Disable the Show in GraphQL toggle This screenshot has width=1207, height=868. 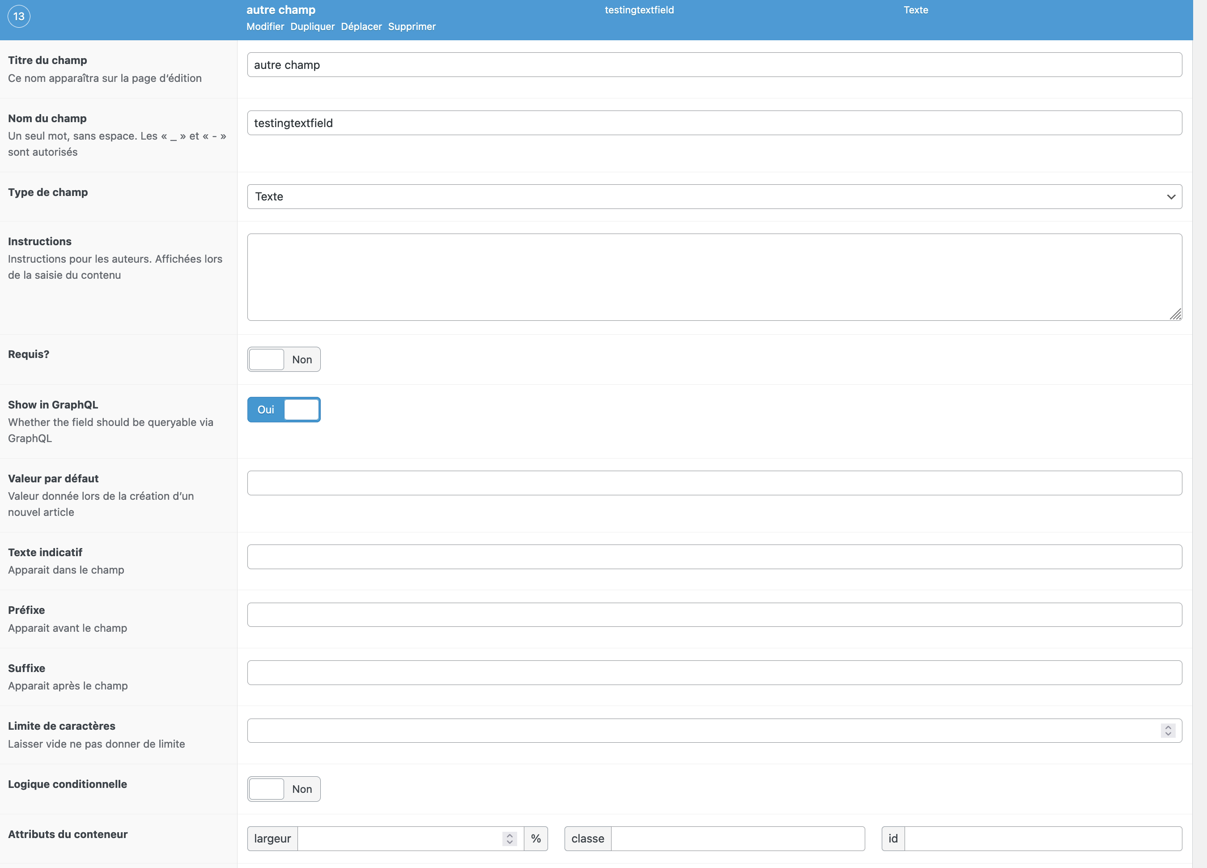pos(284,410)
